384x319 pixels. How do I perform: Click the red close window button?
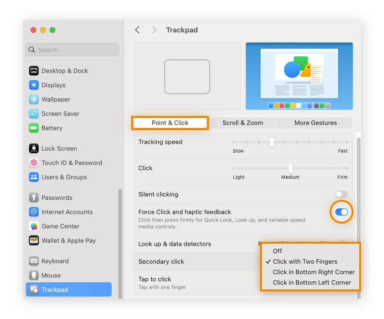[x=33, y=30]
